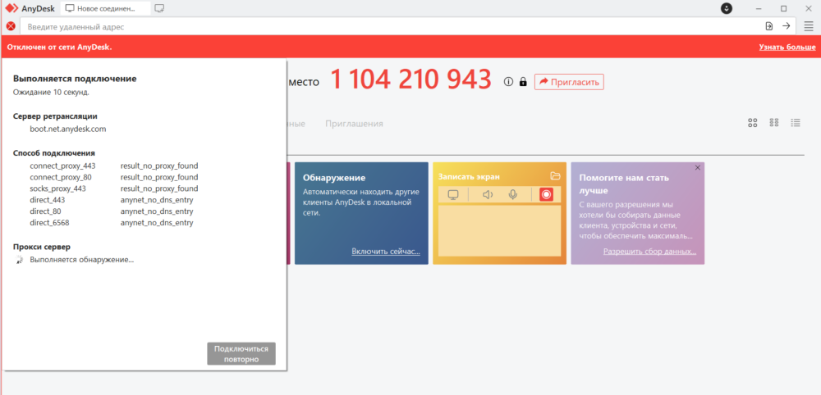821x395 pixels.
Task: Click the socks_proxy_443 row
Action: pyautogui.click(x=114, y=188)
